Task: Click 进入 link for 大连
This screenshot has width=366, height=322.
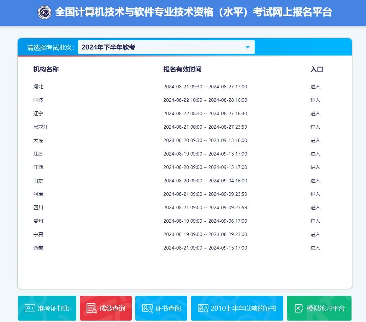Action: click(315, 140)
